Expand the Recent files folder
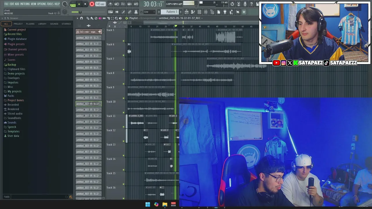 pos(15,34)
